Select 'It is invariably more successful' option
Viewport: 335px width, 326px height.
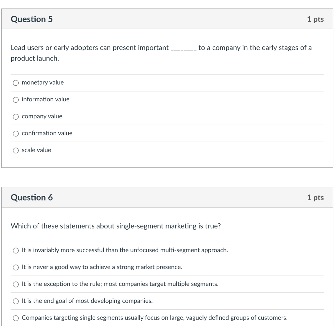click(x=16, y=250)
